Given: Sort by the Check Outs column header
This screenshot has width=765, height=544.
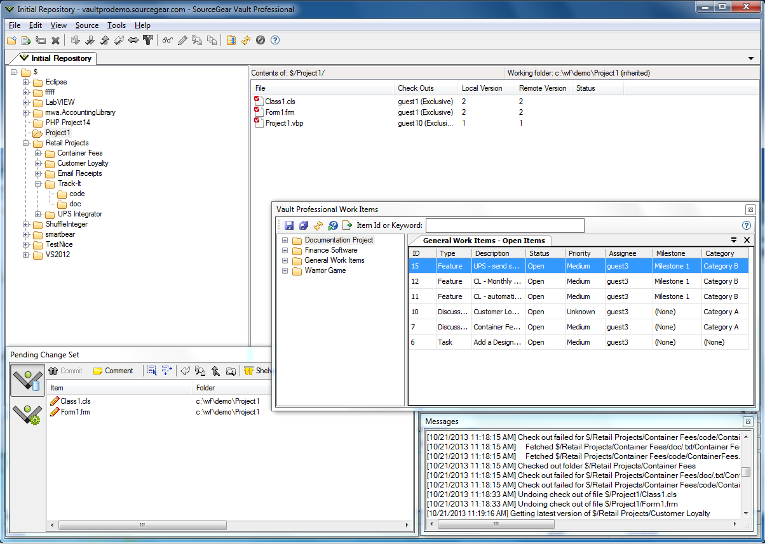Looking at the screenshot, I should tap(426, 88).
